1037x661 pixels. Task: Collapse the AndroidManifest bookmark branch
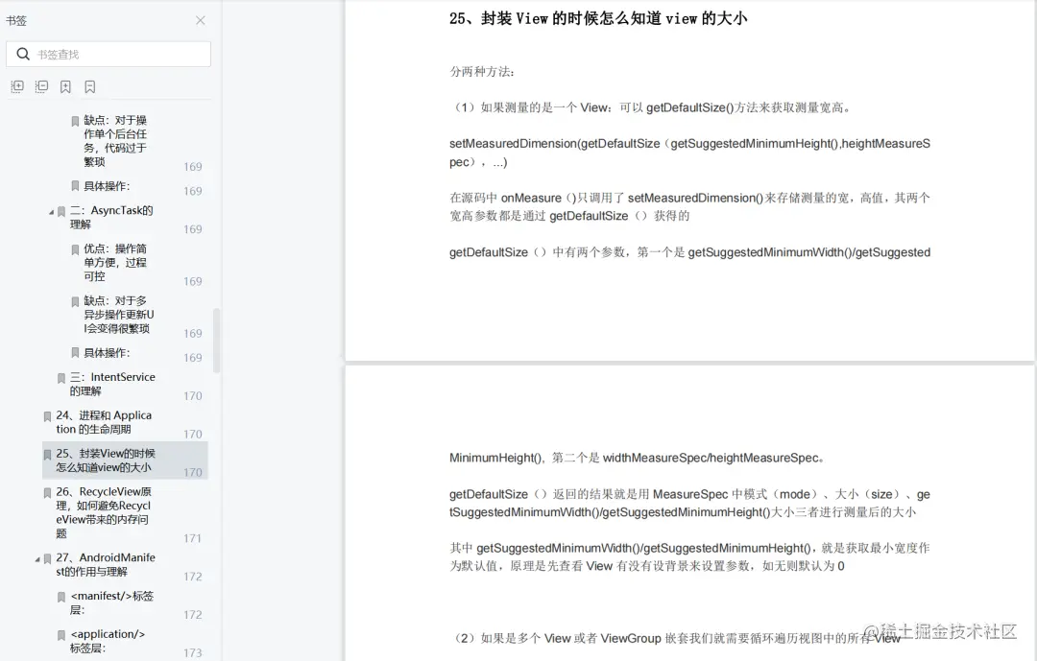point(36,557)
